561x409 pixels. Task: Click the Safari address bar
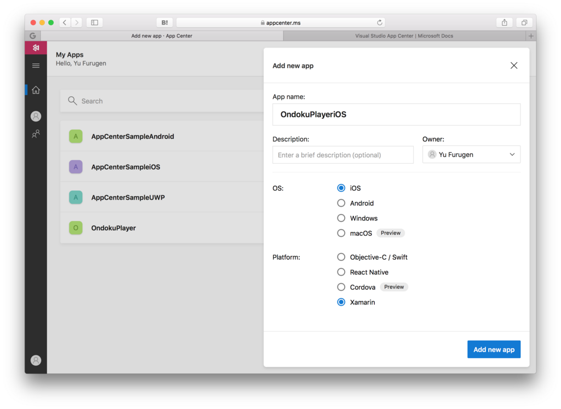point(280,22)
